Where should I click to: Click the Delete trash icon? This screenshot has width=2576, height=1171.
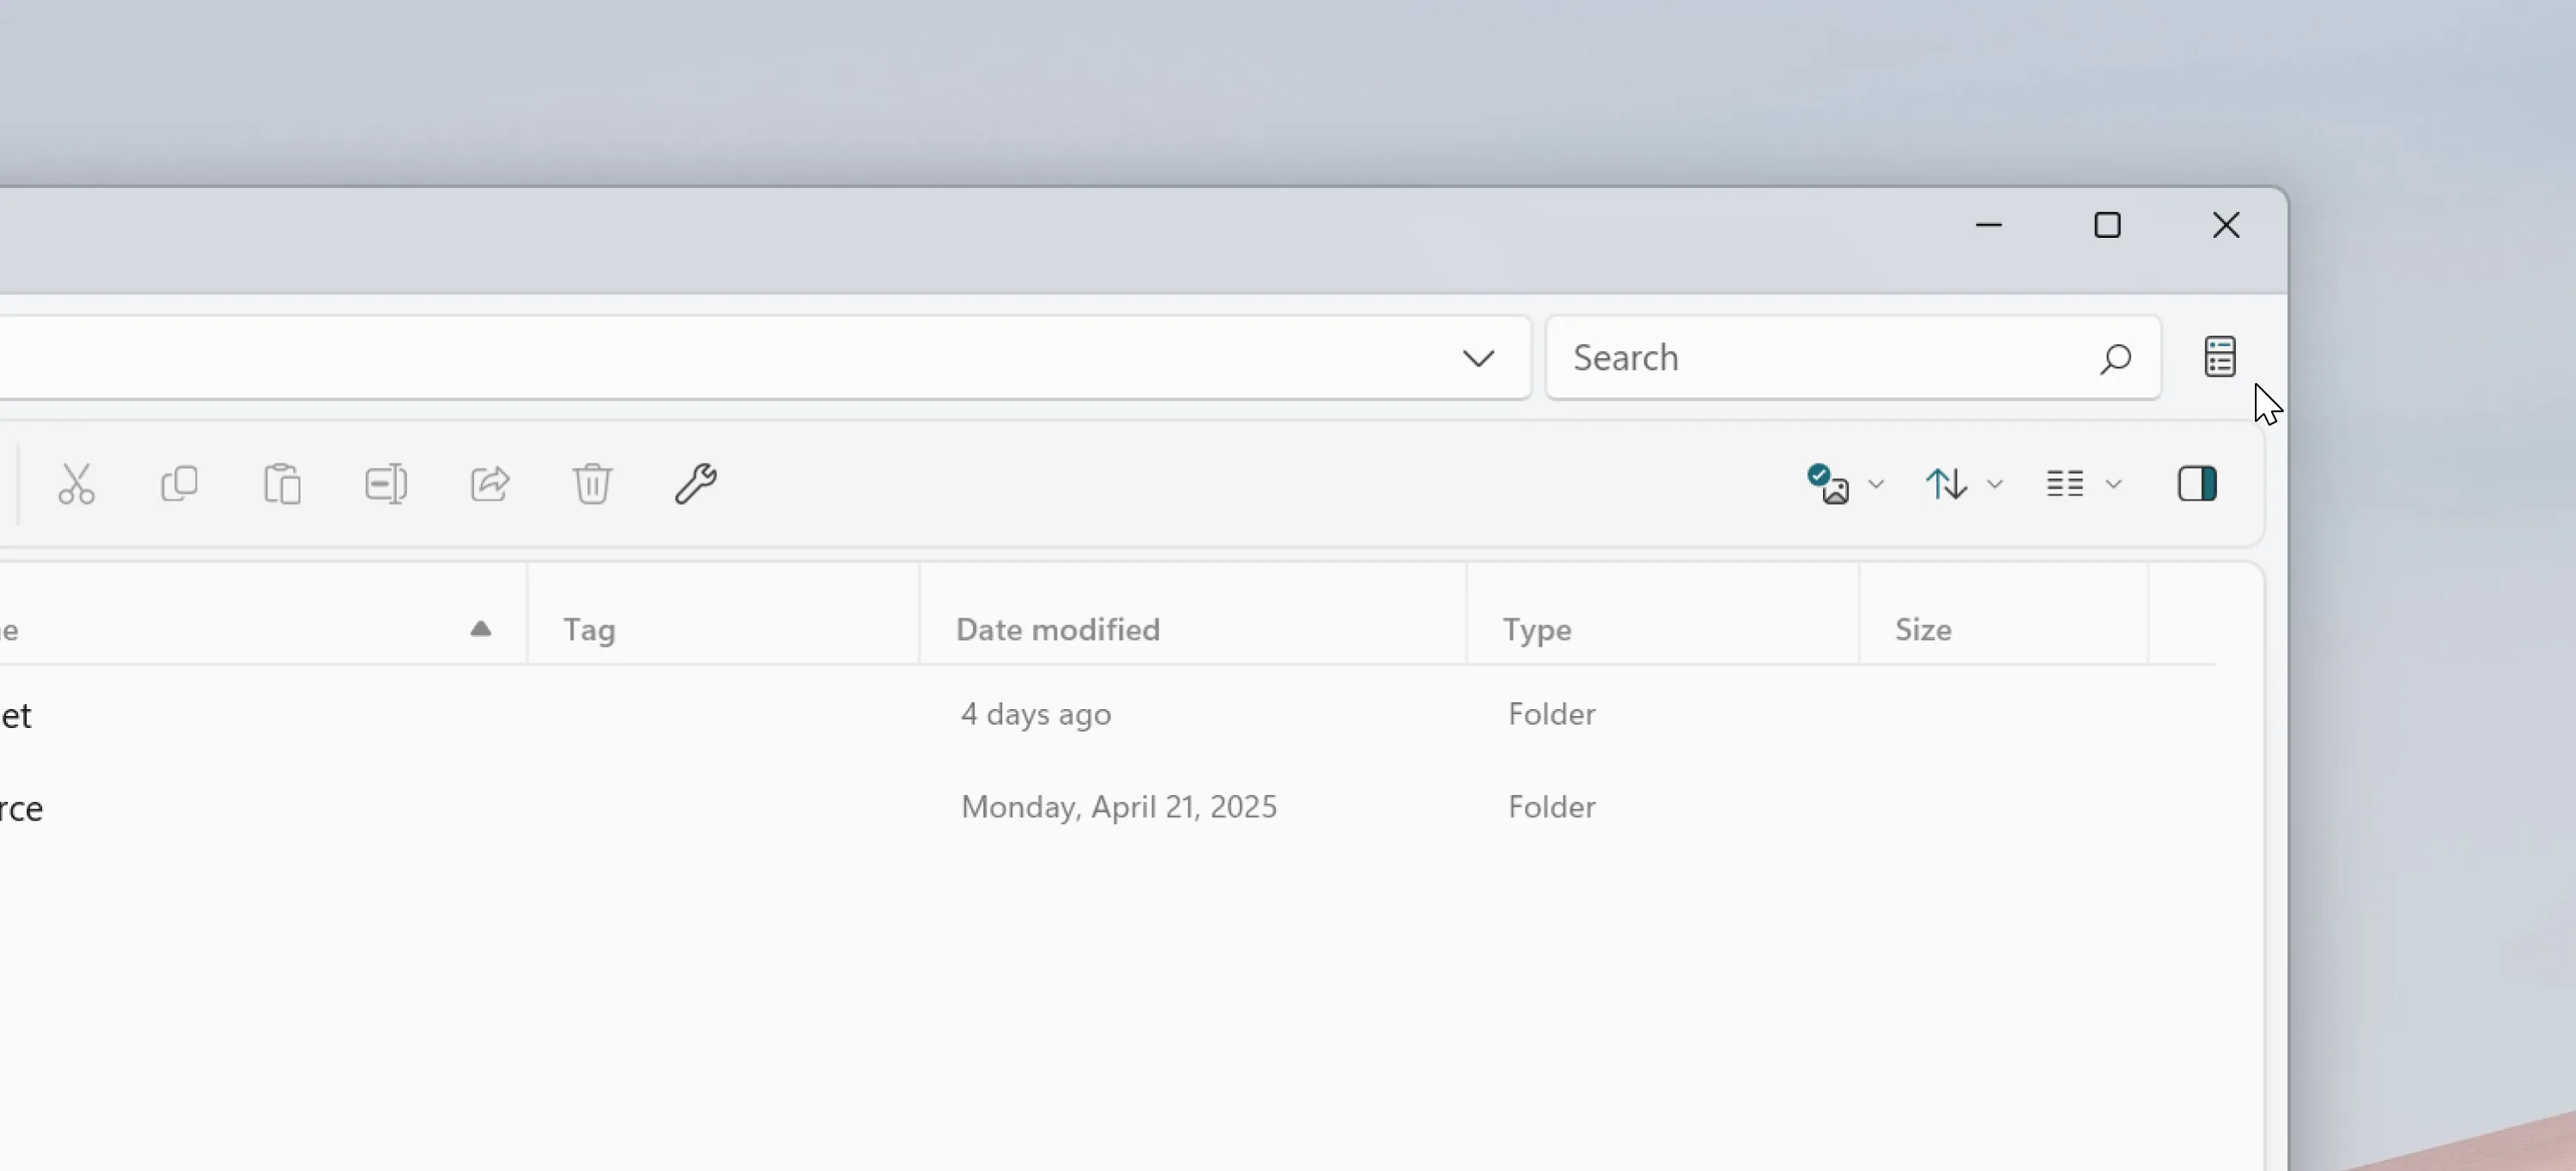593,484
